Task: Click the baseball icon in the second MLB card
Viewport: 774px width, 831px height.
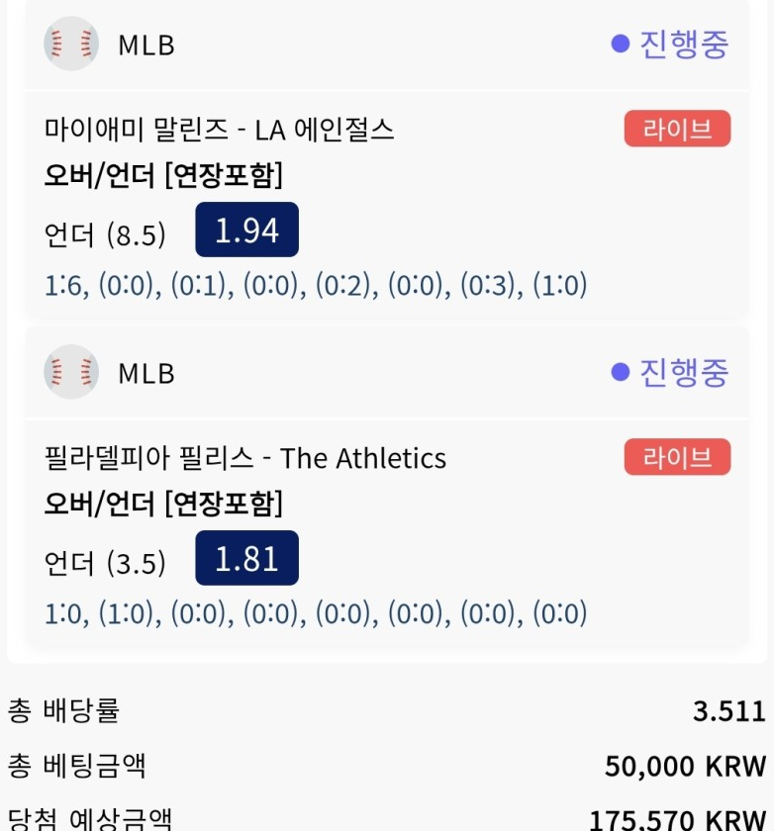Action: 71,372
